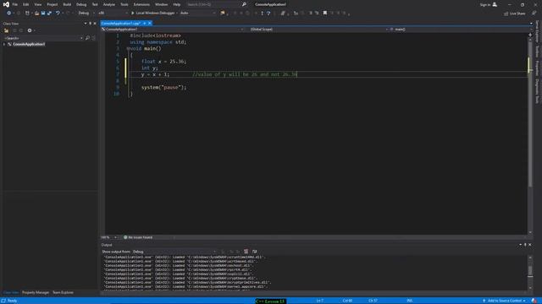Open the x86 platform dropdown

(x=113, y=14)
